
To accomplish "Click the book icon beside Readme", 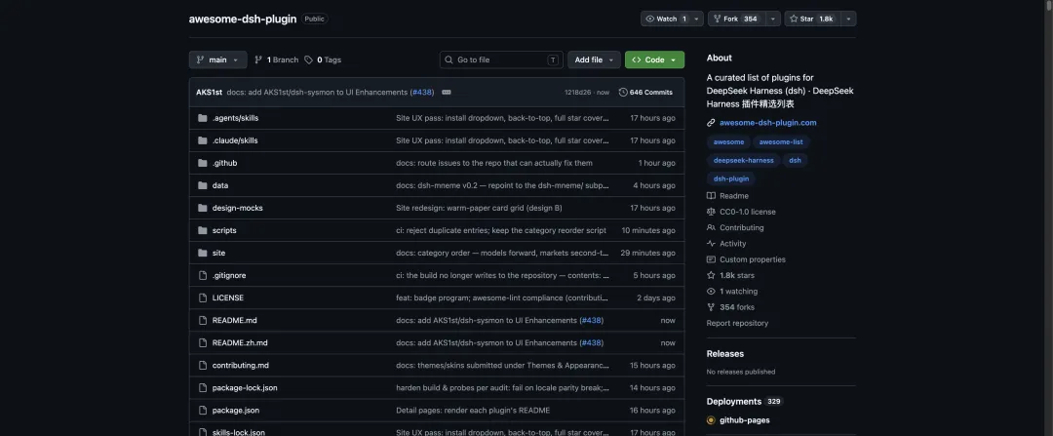I will tap(711, 195).
